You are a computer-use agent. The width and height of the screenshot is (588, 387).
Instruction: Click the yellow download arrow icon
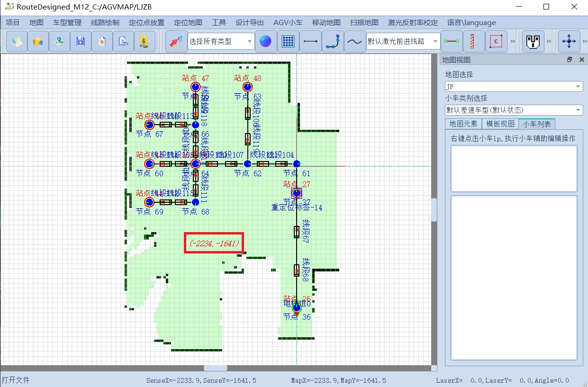point(145,42)
